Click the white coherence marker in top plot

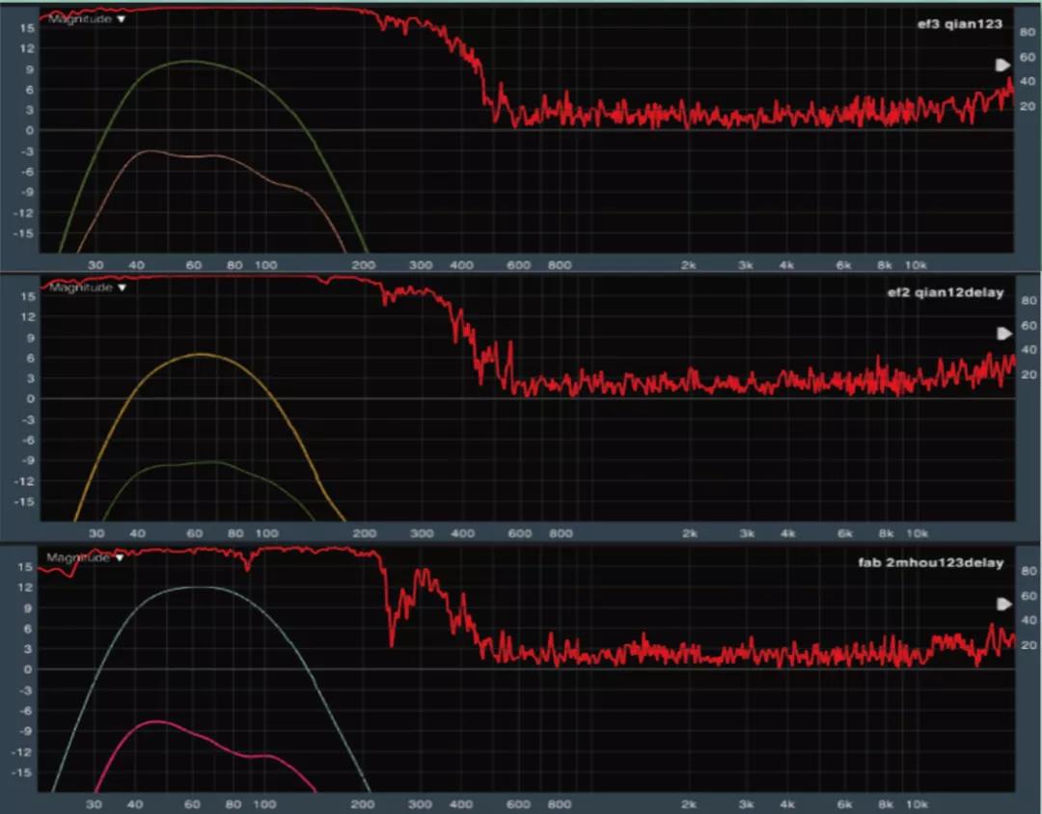pos(1003,65)
